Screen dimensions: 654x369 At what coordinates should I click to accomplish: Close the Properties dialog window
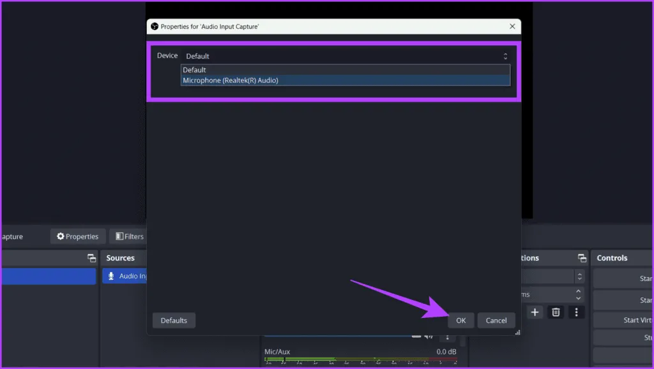pos(512,27)
